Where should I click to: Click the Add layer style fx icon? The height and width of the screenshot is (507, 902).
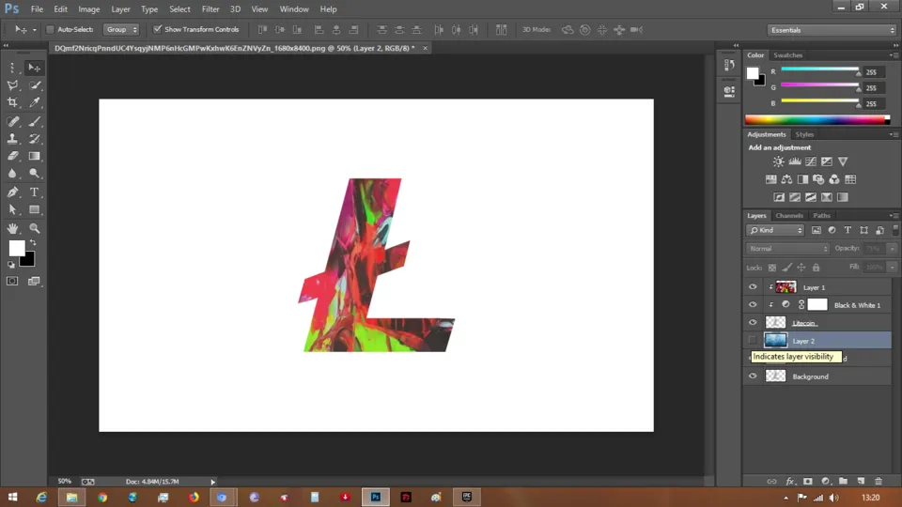coord(790,481)
